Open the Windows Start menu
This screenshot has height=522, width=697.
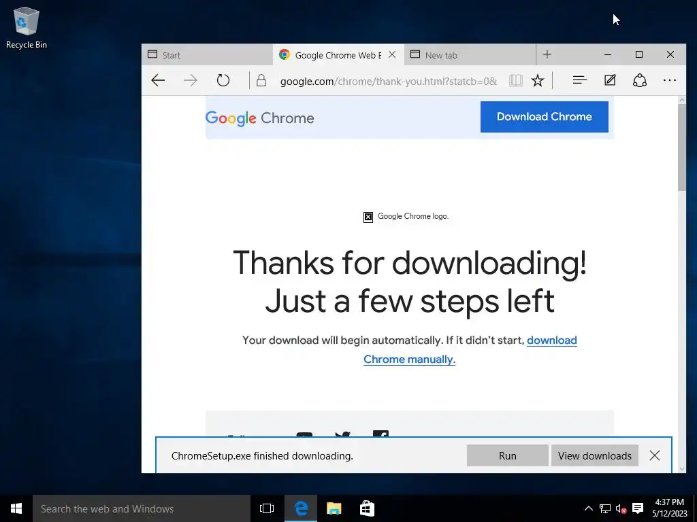16,508
